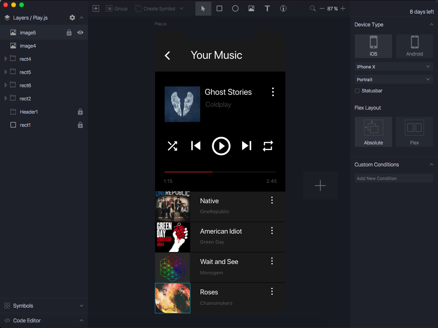Open Roses song more options

[272, 292]
